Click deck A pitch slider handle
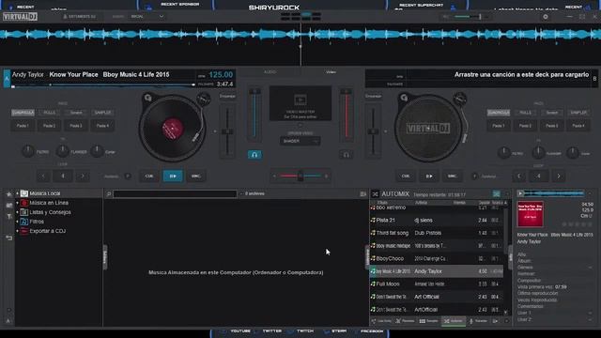This screenshot has width=601, height=338. [227, 131]
